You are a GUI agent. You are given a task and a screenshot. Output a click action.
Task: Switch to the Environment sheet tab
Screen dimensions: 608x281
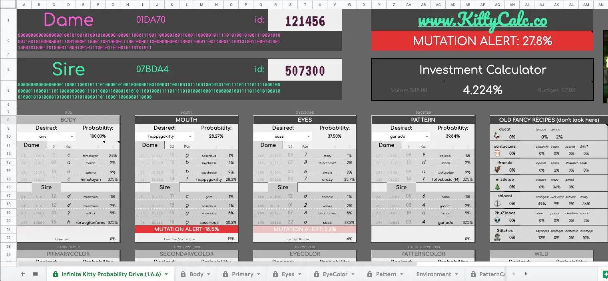point(434,274)
